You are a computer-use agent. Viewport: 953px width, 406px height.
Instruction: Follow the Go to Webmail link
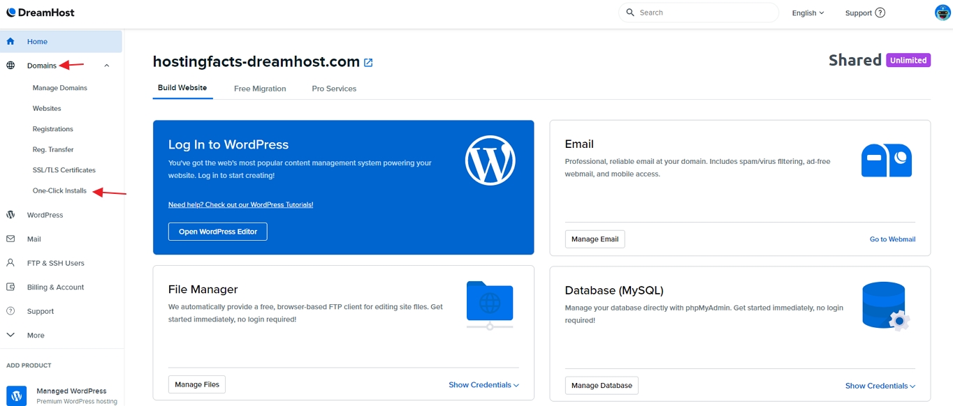pyautogui.click(x=892, y=239)
